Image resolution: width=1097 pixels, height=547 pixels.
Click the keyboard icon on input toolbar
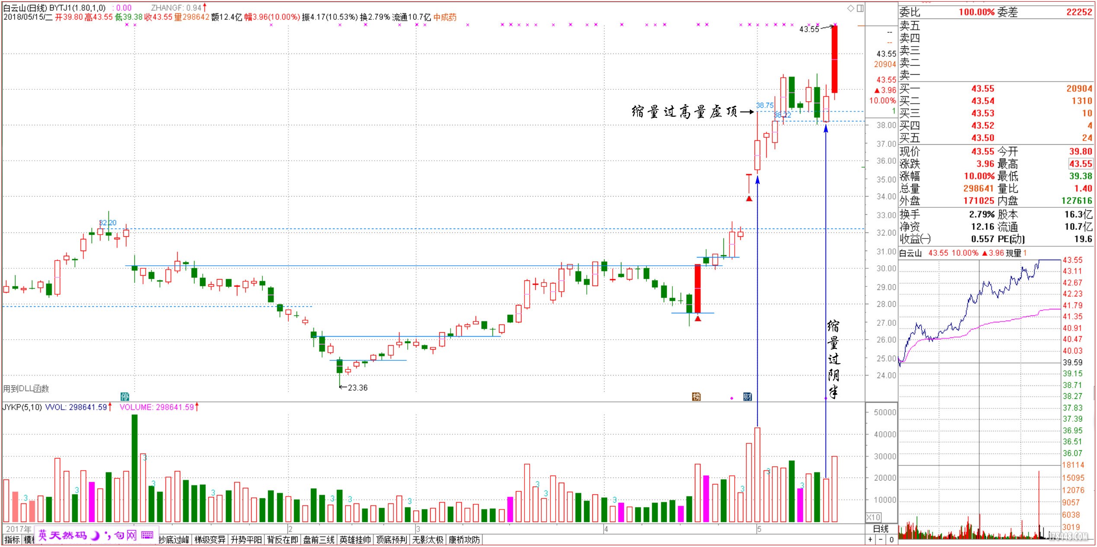[147, 535]
